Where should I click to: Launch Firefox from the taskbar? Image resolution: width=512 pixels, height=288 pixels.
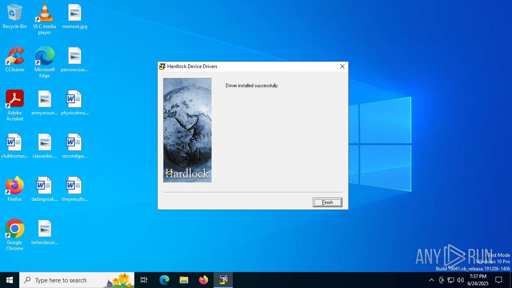point(204,280)
